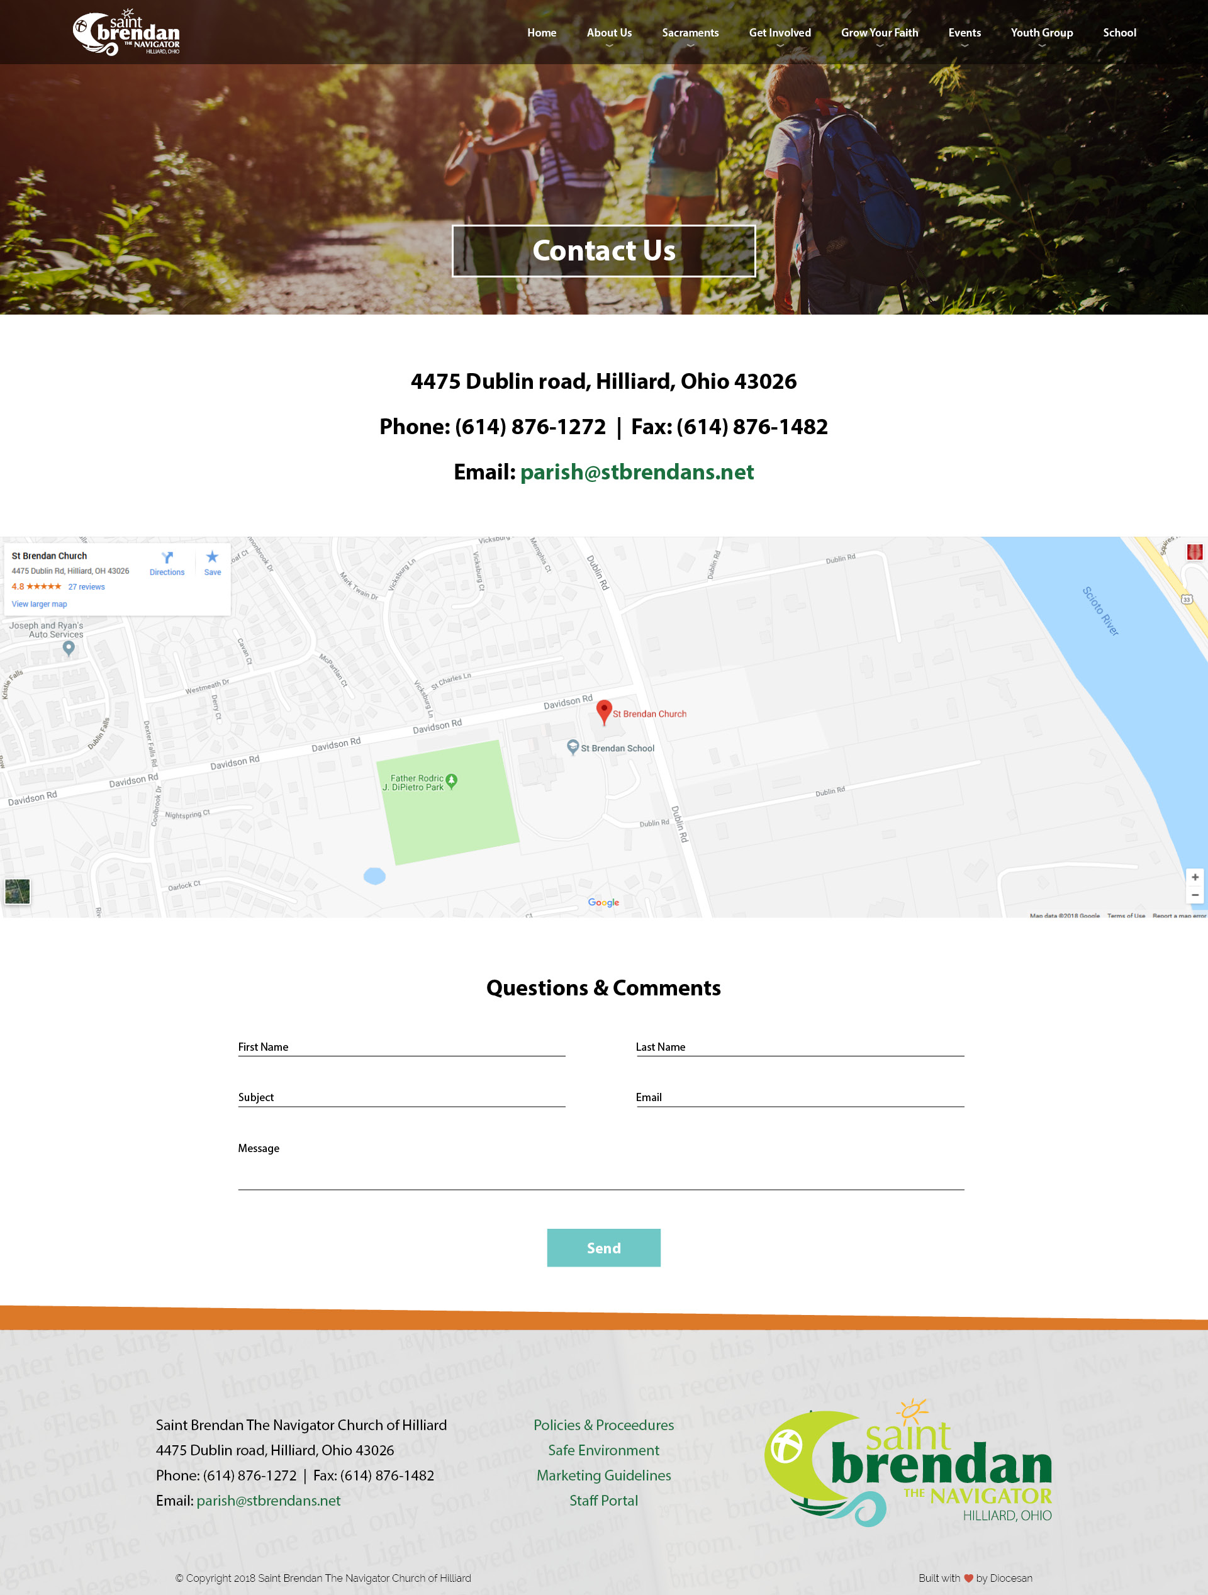The height and width of the screenshot is (1595, 1208).
Task: Zoom in the map with plus button
Action: (x=1194, y=878)
